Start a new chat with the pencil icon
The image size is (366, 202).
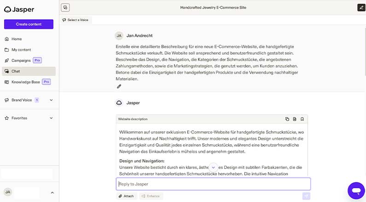[x=361, y=7]
